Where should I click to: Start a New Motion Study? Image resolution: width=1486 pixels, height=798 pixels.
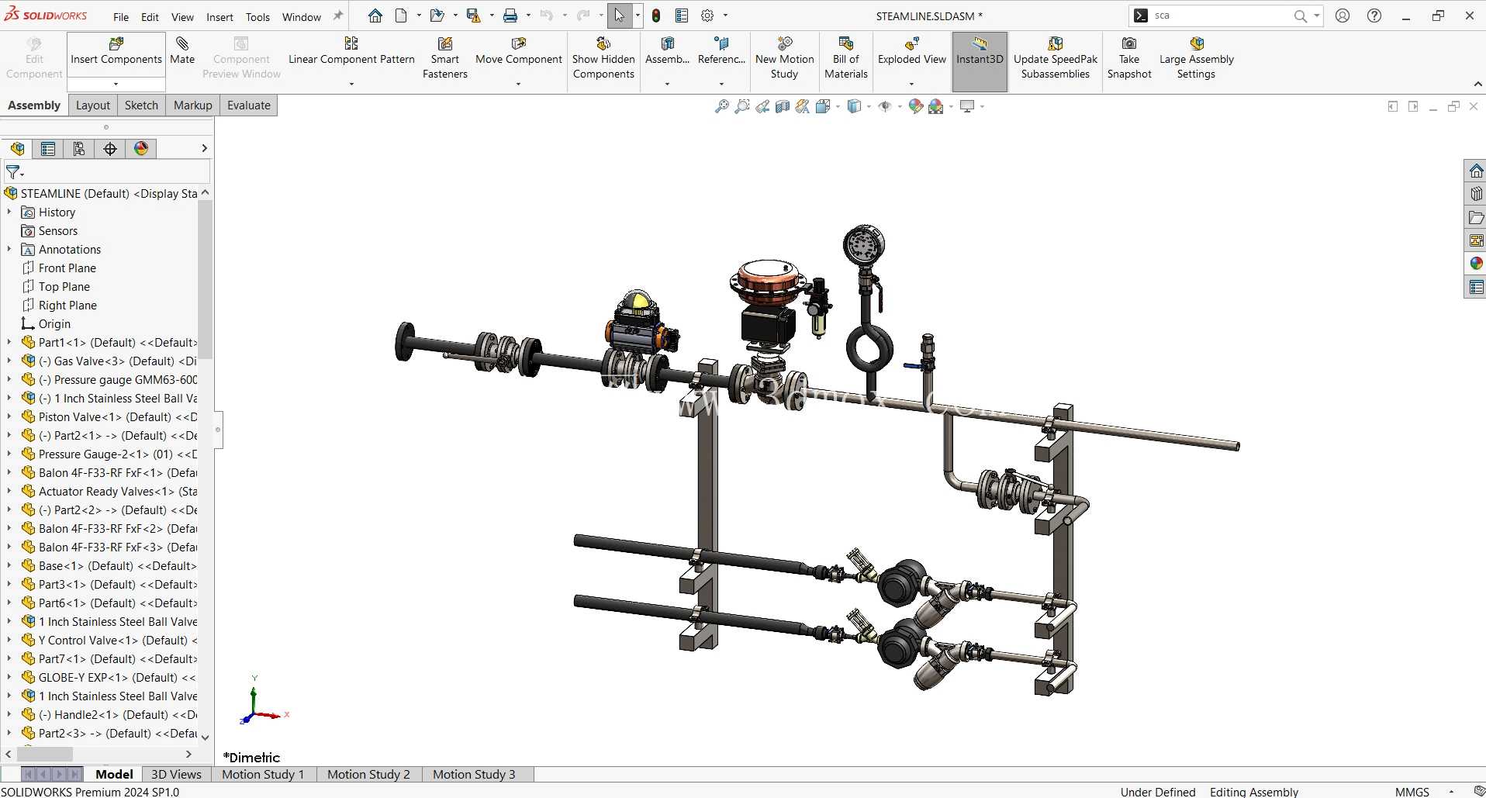(x=784, y=58)
